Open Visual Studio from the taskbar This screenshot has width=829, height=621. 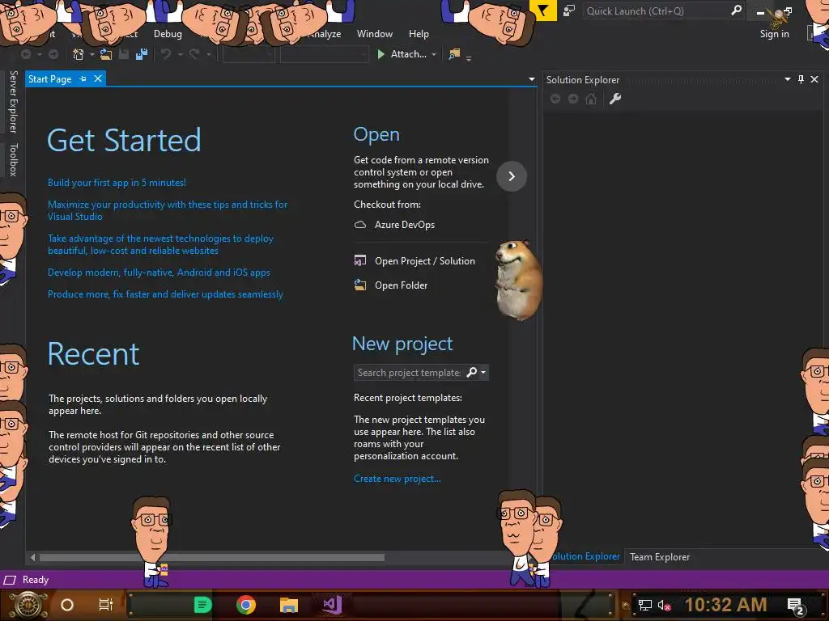(333, 605)
